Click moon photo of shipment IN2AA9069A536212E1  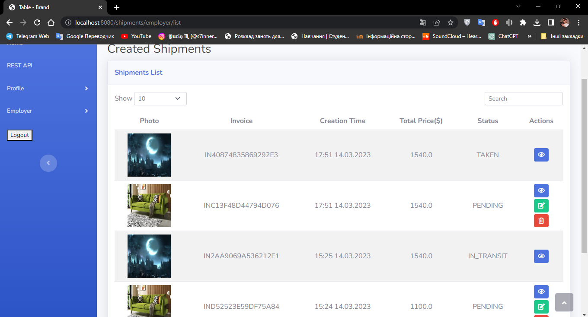pos(149,256)
